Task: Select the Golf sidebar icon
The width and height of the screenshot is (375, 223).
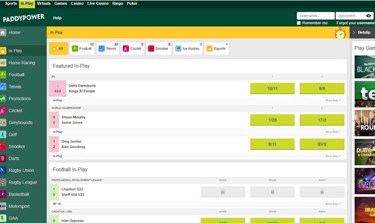Action: click(3, 135)
